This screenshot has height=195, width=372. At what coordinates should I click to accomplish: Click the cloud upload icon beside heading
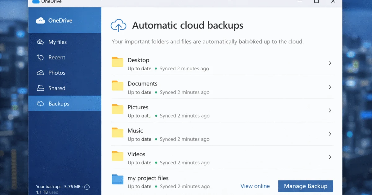tap(118, 25)
